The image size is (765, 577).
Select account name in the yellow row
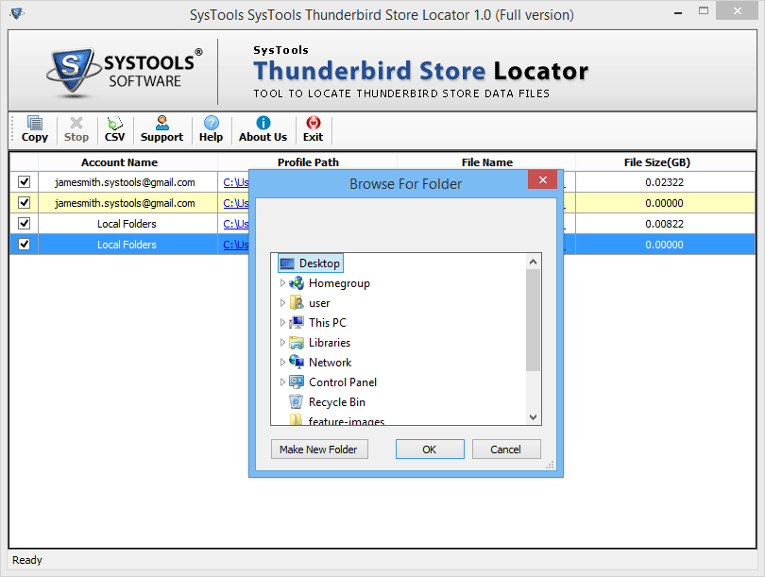click(127, 203)
